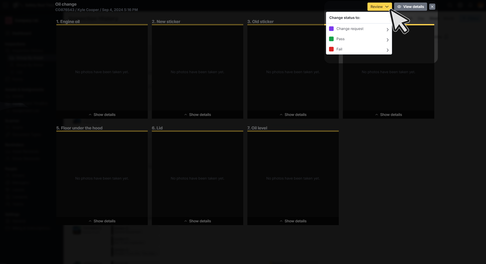Open the Review status dropdown
This screenshot has height=264, width=486.
379,7
